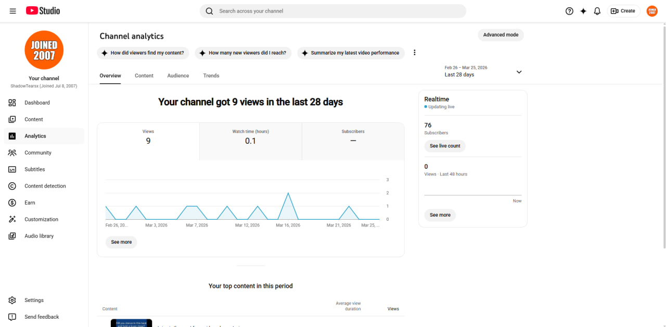
Task: Click the search across your channel field
Action: pos(333,11)
